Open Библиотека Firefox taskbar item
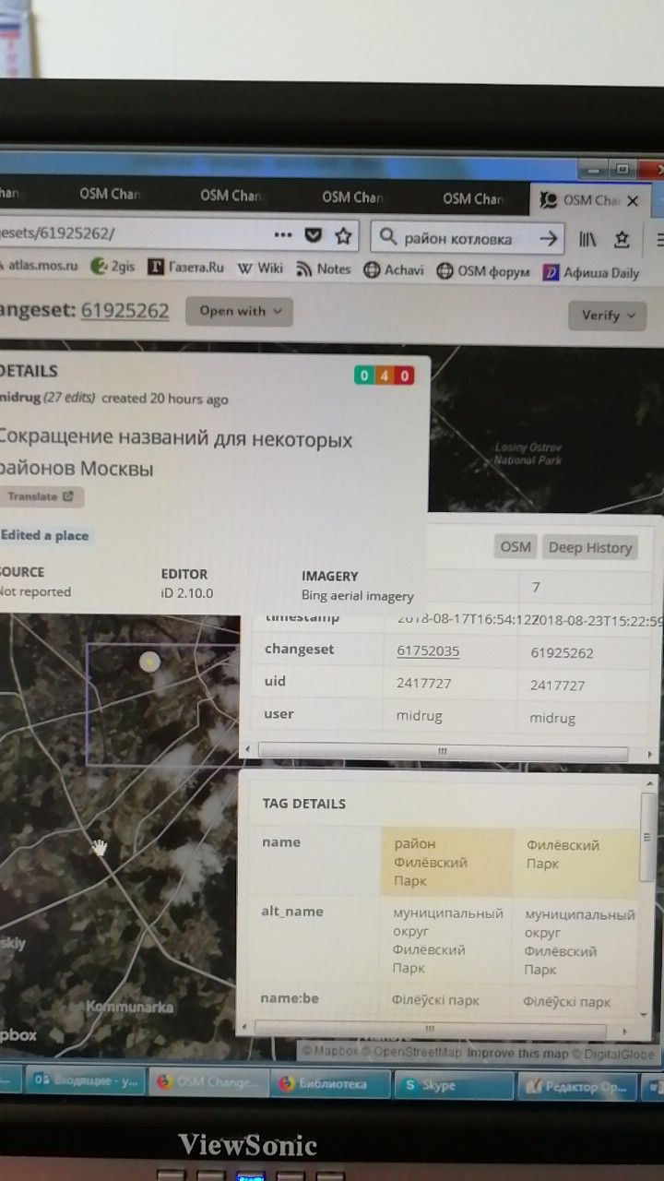Screen dimensions: 664x1181 [x=331, y=1084]
